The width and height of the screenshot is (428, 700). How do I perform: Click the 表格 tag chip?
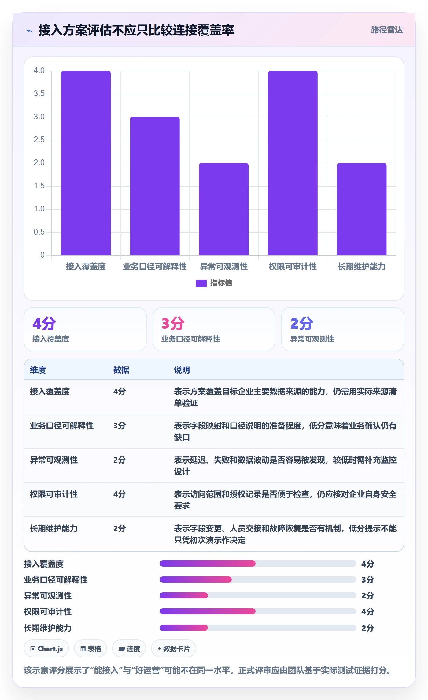(x=90, y=649)
